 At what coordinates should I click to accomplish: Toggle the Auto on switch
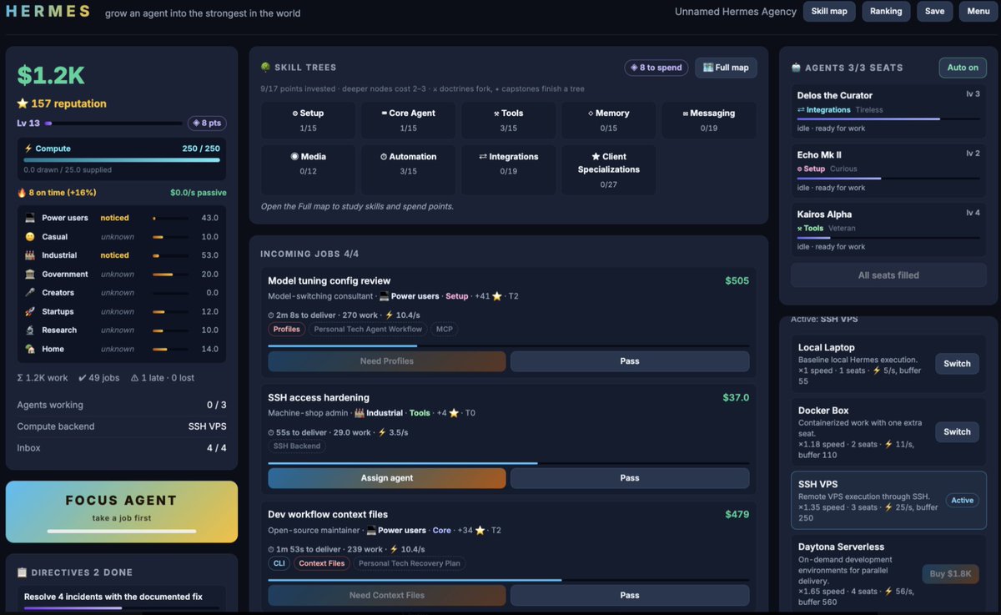point(963,68)
